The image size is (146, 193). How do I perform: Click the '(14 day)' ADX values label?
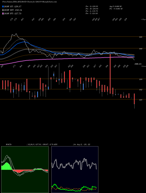coord(81,144)
